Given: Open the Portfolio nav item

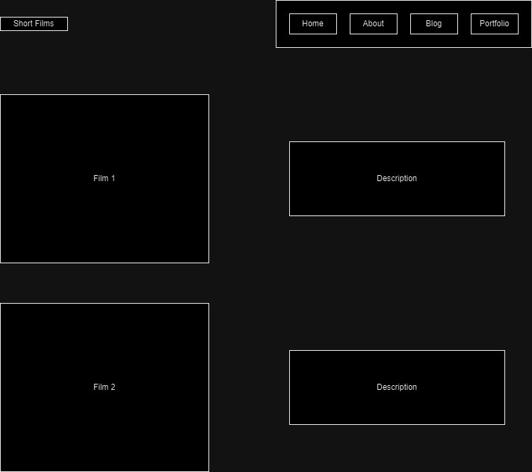Looking at the screenshot, I should [x=494, y=24].
